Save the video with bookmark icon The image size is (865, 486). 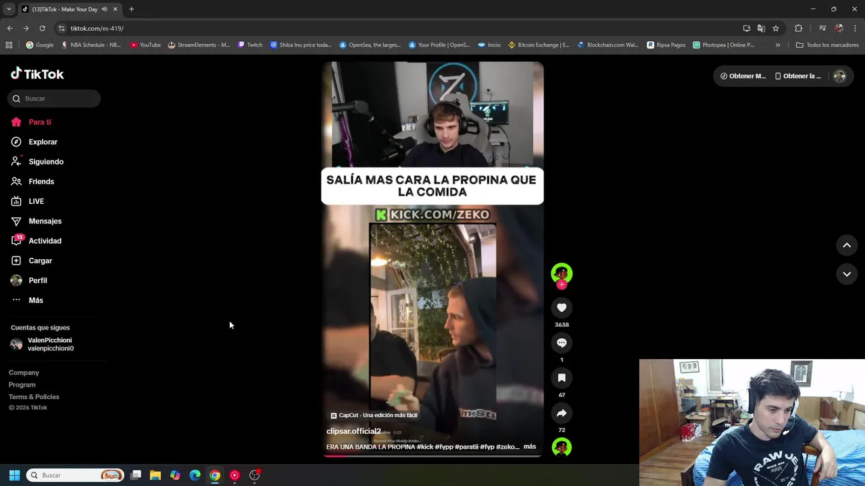(x=562, y=378)
